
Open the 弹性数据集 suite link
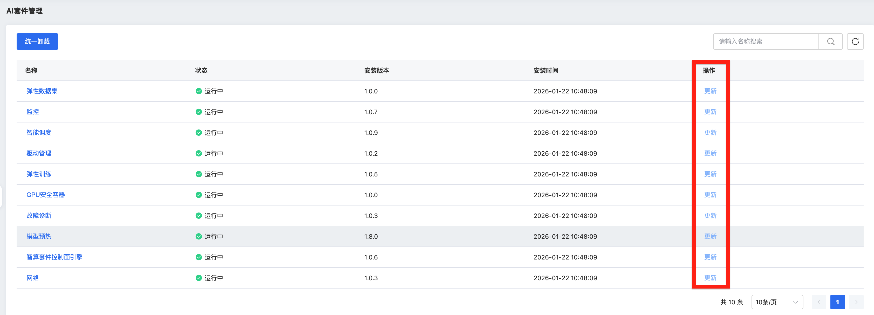[x=42, y=91]
